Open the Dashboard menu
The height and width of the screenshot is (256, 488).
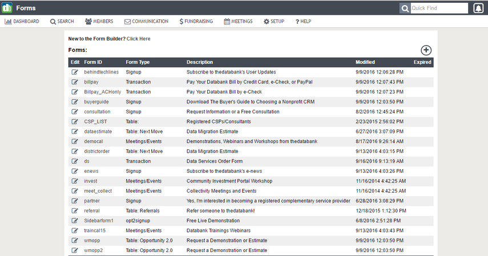pos(22,22)
